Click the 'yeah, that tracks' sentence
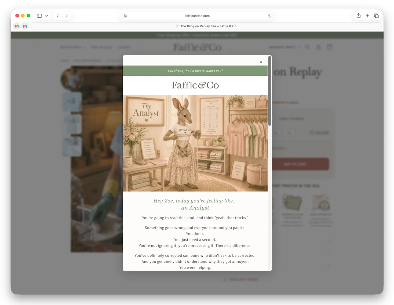Image resolution: width=394 pixels, height=305 pixels. tap(195, 218)
